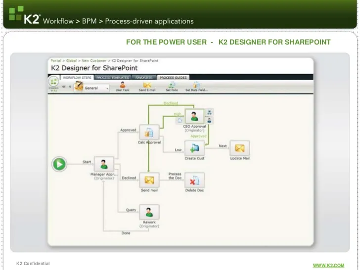Image resolution: width=360 pixels, height=270 pixels.
Task: Select the Calc Approval activity icon
Action: coord(149,132)
